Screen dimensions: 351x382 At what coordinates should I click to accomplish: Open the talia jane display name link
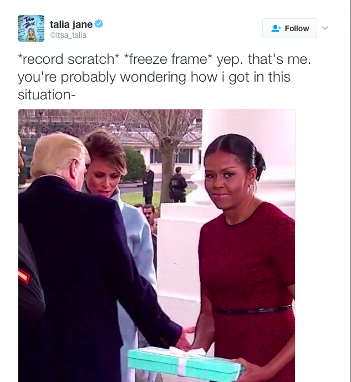coord(71,24)
